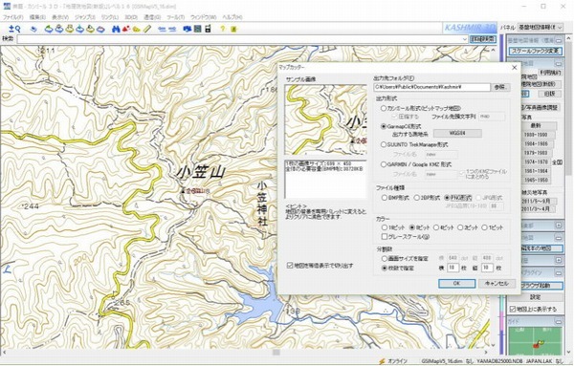Select 画面サイズを指定 split option
Image resolution: width=574 pixels, height=366 pixels.
click(385, 259)
